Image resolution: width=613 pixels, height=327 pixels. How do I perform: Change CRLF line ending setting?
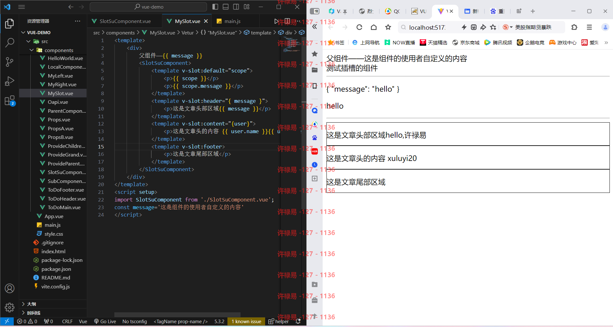click(67, 321)
